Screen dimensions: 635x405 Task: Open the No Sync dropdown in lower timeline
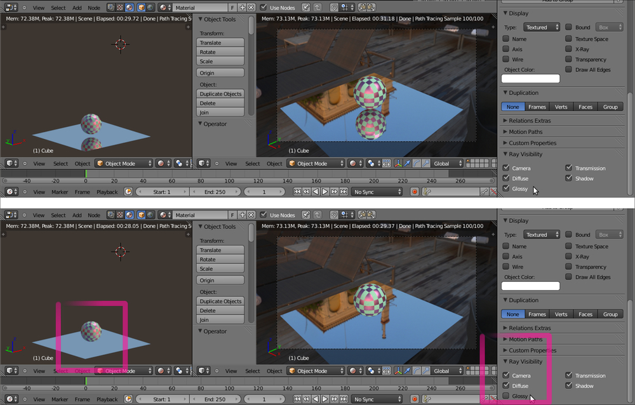[377, 399]
